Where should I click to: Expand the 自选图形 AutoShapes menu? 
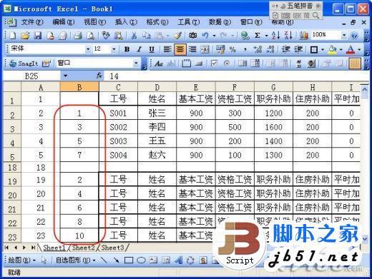[x=75, y=260]
